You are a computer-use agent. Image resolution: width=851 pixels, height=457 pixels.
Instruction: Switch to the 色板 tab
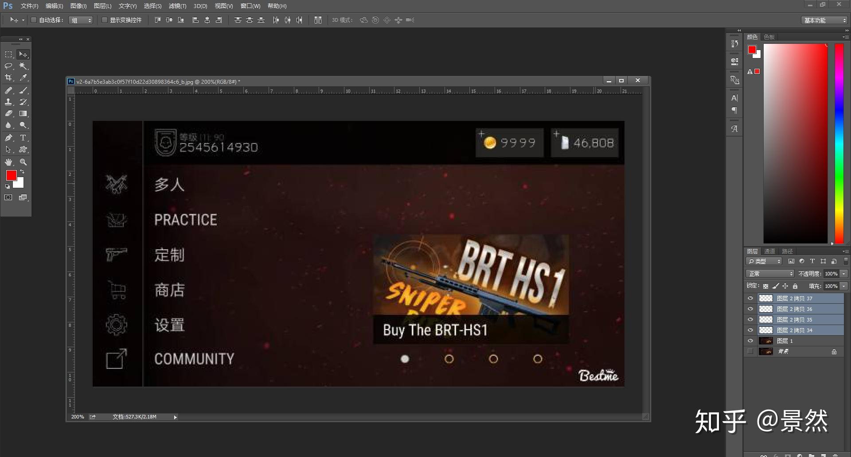tap(769, 37)
